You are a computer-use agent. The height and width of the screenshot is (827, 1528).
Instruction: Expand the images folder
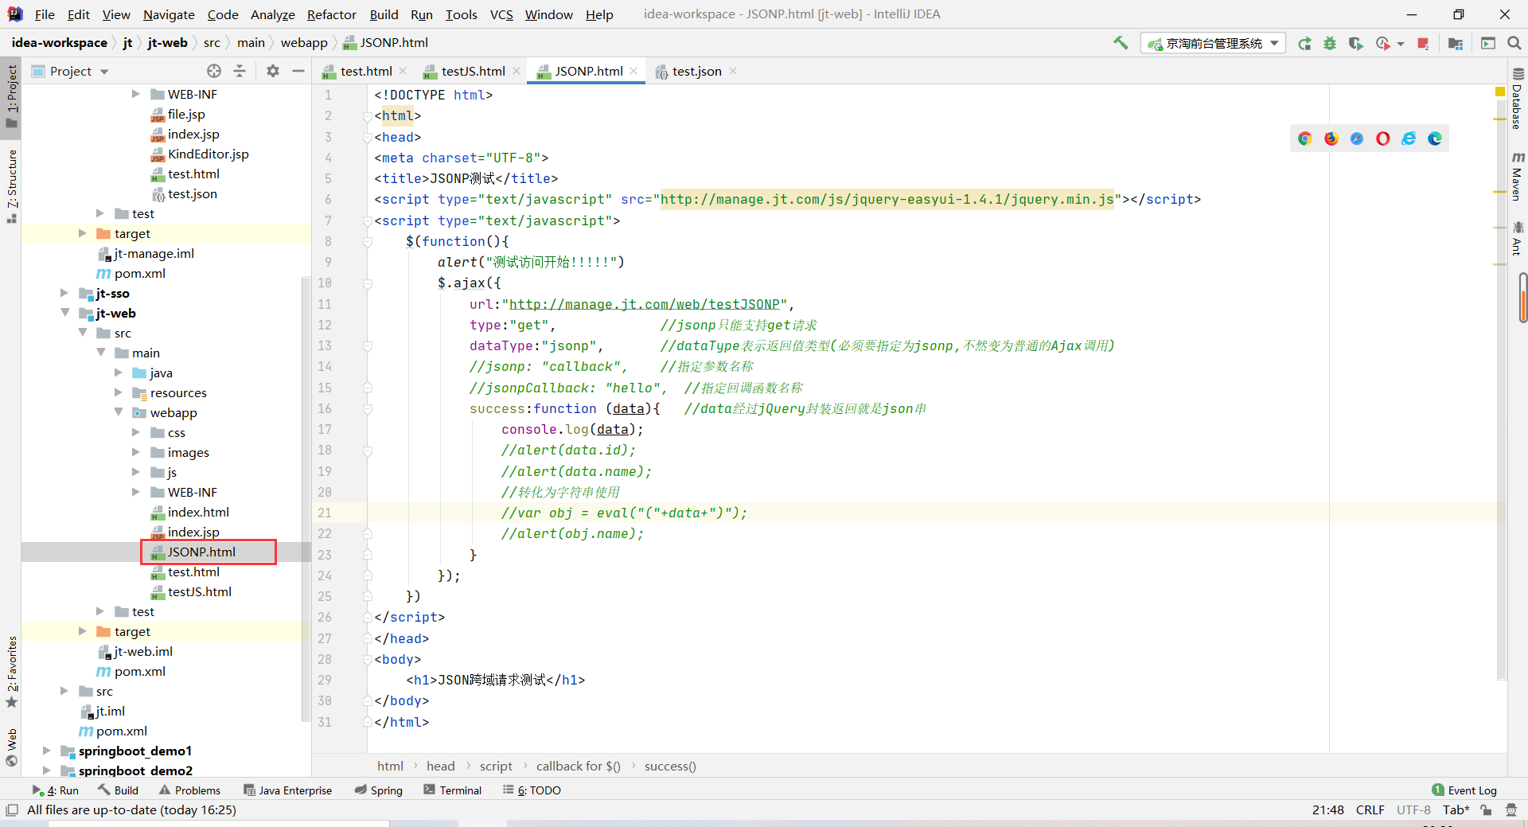tap(136, 452)
